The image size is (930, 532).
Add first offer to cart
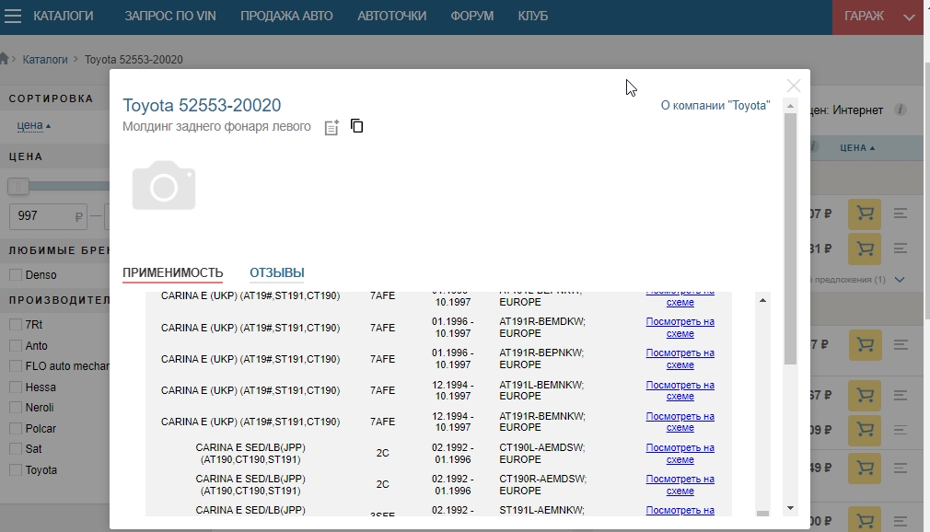point(865,214)
